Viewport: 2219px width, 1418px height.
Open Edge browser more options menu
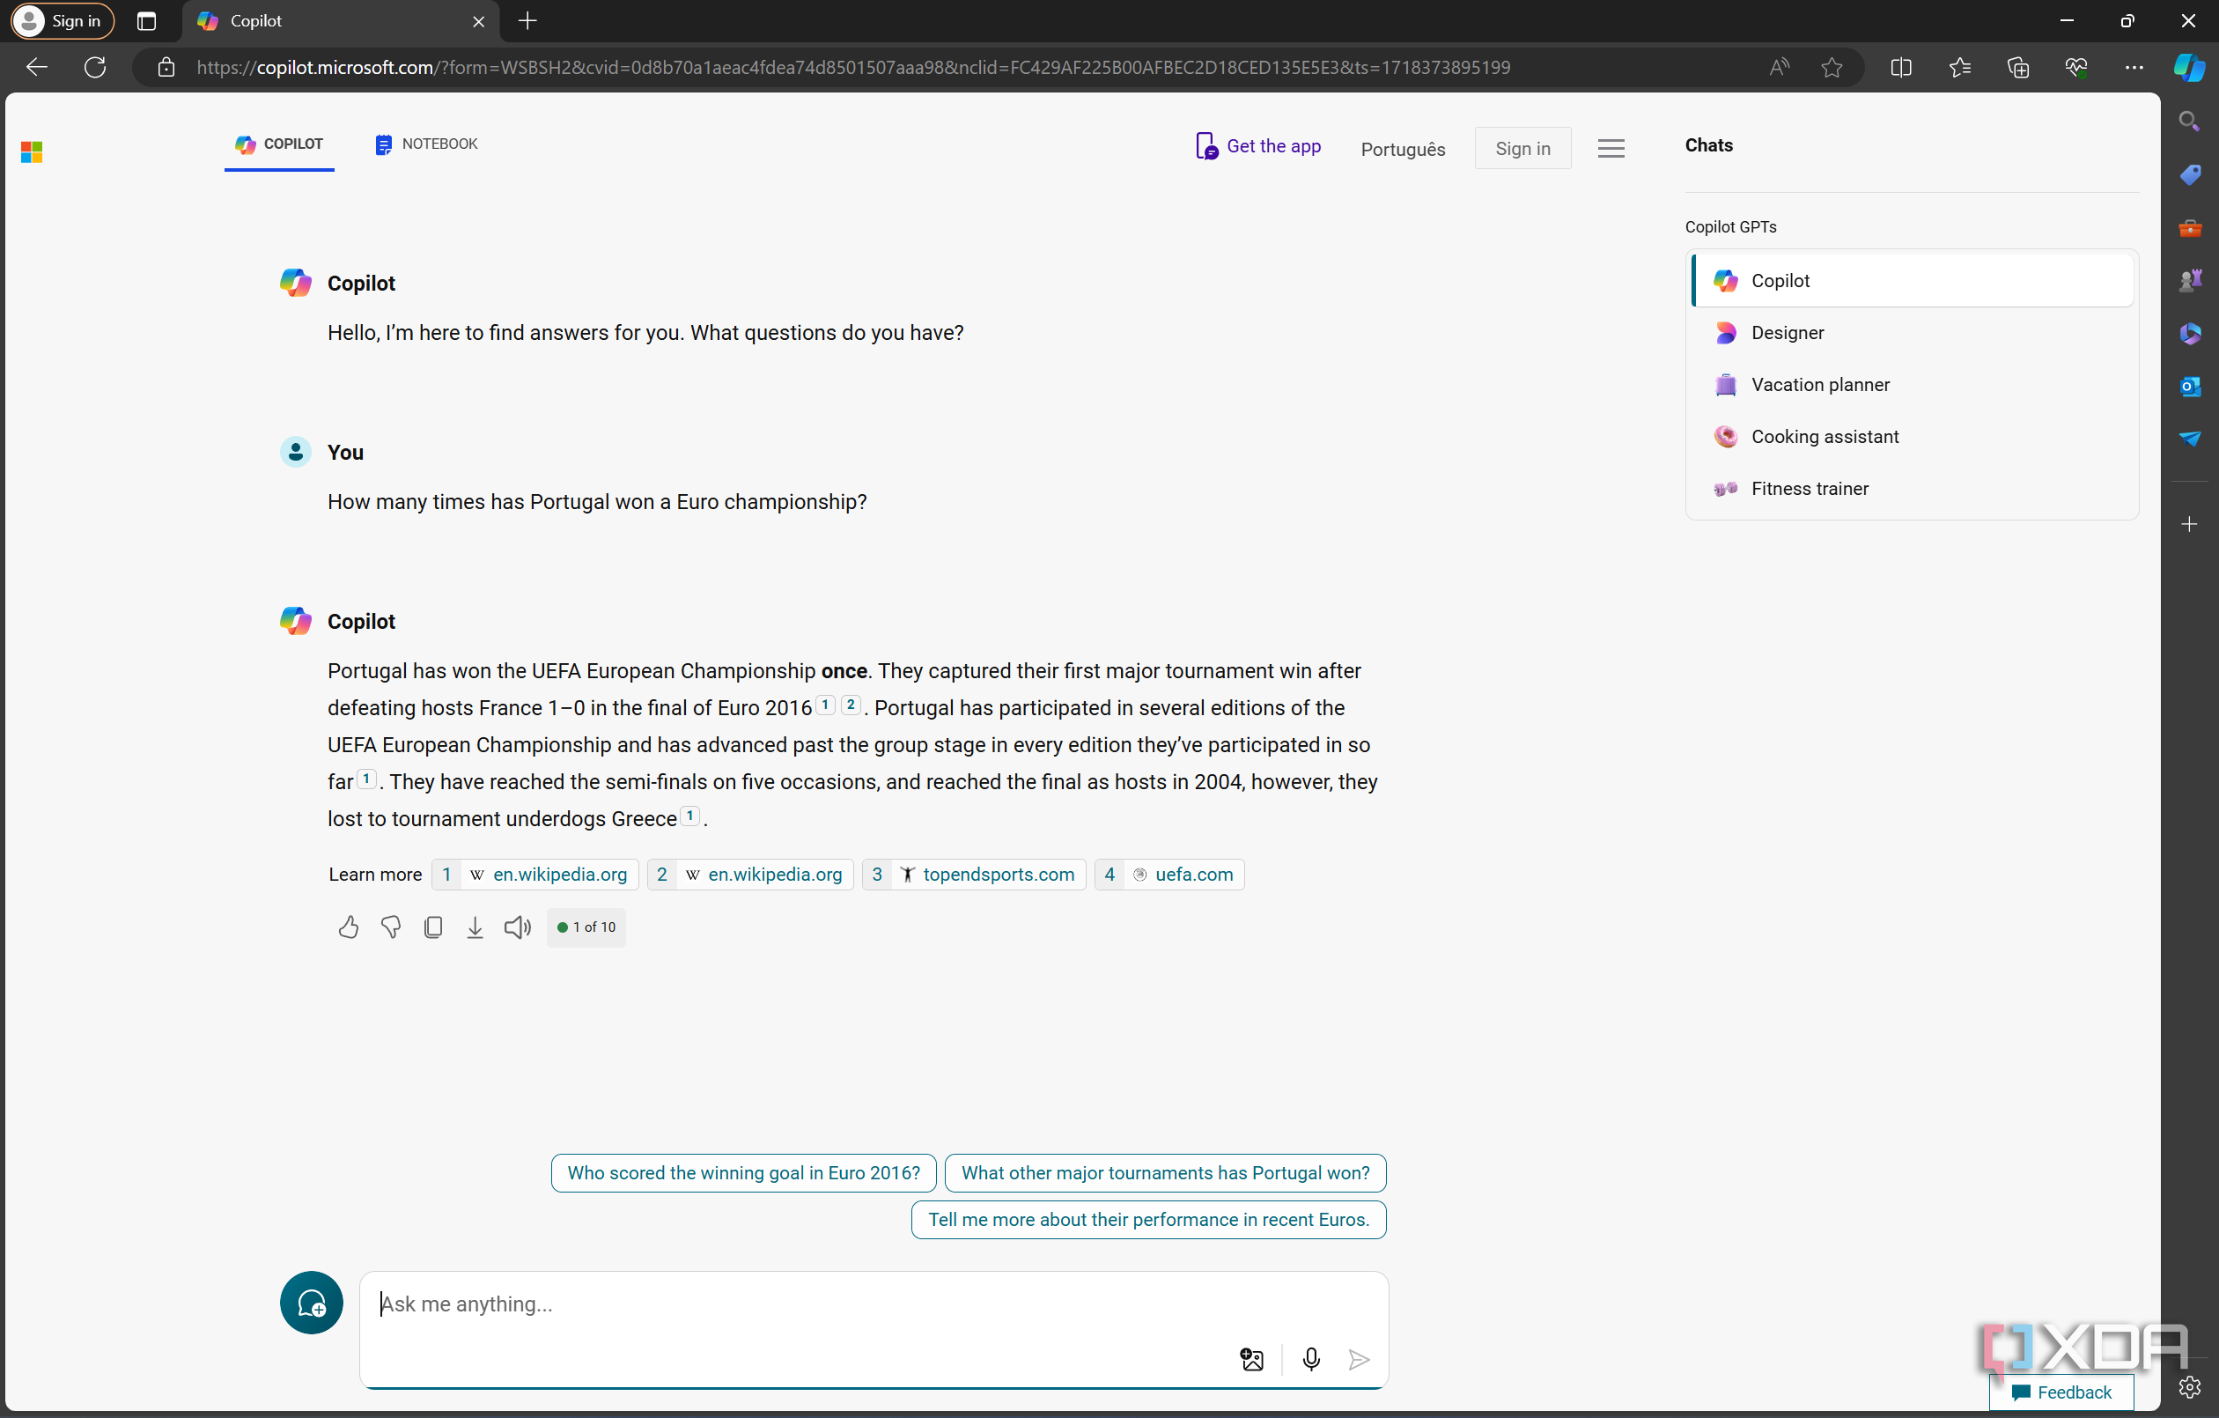click(x=2134, y=66)
